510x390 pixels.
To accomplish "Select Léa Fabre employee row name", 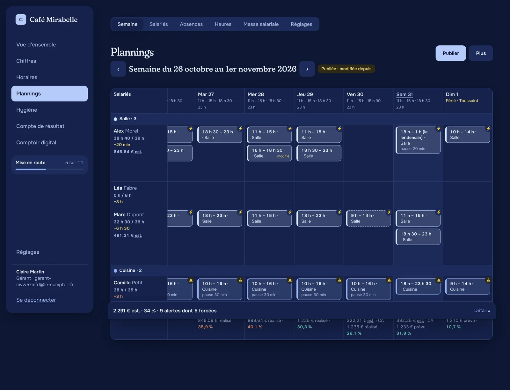I will point(125,188).
